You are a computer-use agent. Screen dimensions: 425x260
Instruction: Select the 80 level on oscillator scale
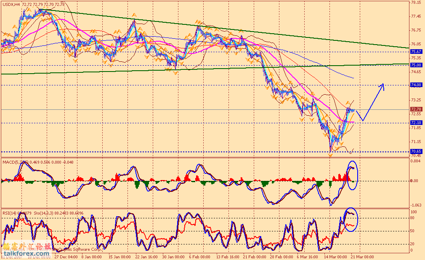coord(412,218)
